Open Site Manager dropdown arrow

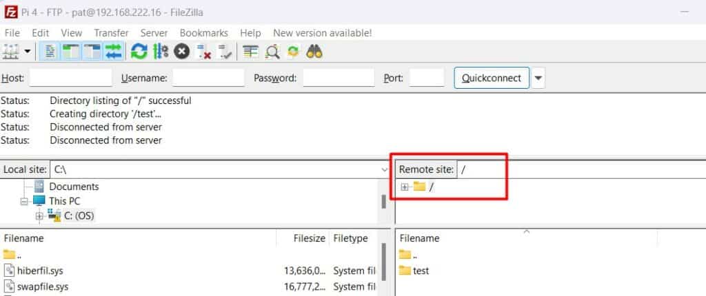(28, 52)
